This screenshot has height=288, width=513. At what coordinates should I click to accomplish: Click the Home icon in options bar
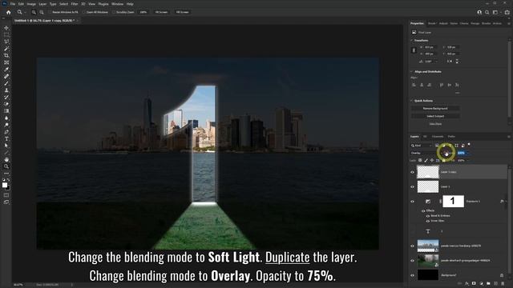(x=9, y=12)
